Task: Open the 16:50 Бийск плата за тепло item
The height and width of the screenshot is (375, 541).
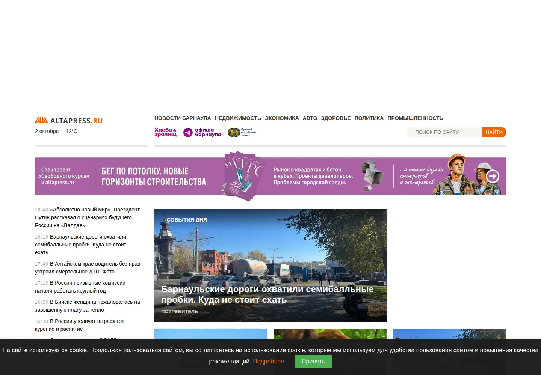Action: tap(88, 306)
